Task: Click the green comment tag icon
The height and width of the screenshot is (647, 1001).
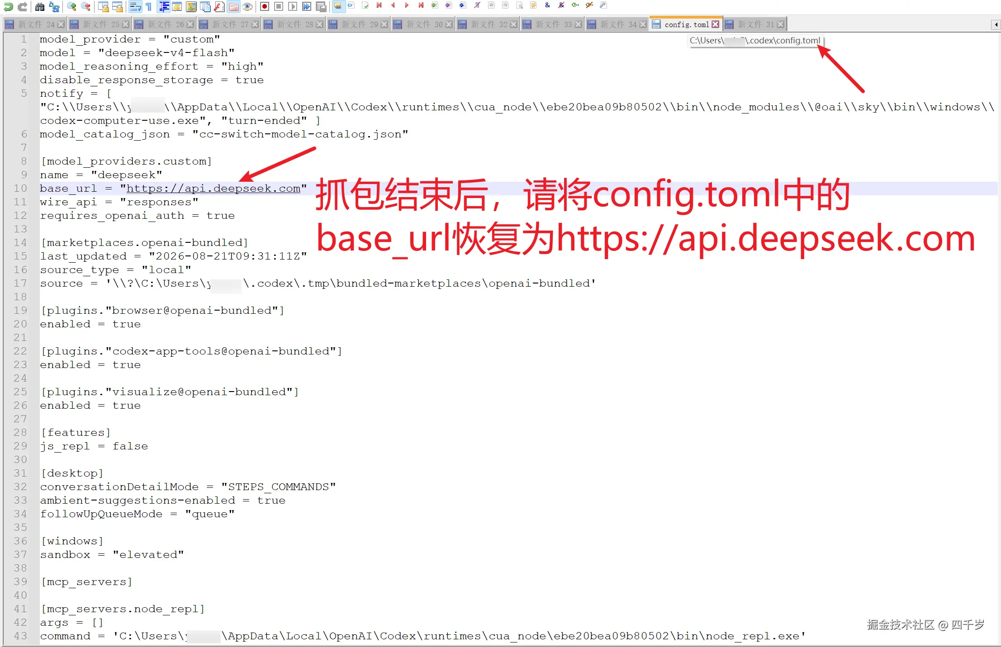Action: [575, 5]
